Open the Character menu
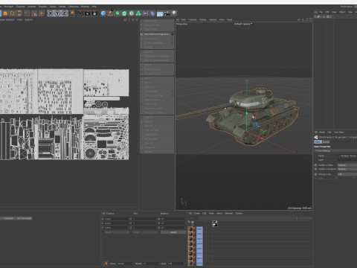This screenshot has height=268, width=357. [20, 7]
